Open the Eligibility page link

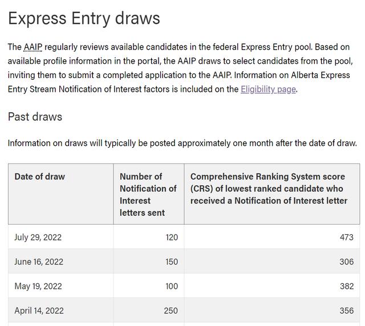(268, 89)
